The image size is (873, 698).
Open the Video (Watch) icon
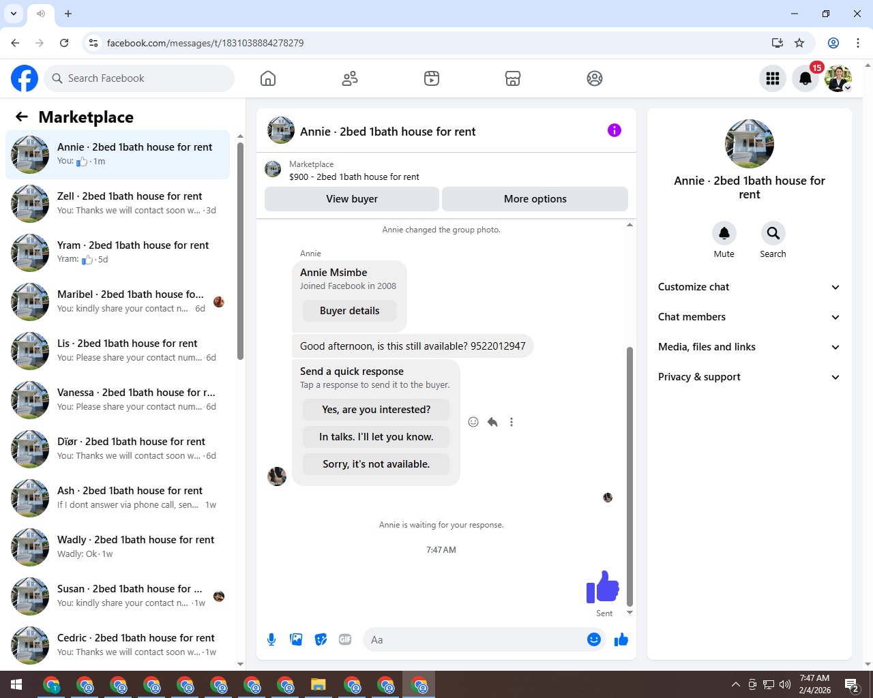click(432, 78)
